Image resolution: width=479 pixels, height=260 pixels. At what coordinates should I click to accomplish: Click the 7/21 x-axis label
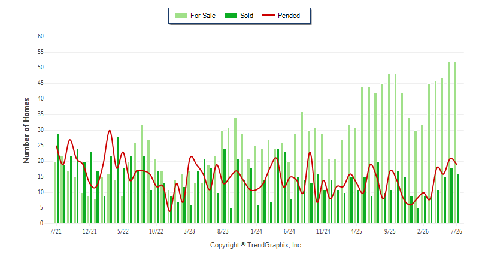pyautogui.click(x=56, y=231)
